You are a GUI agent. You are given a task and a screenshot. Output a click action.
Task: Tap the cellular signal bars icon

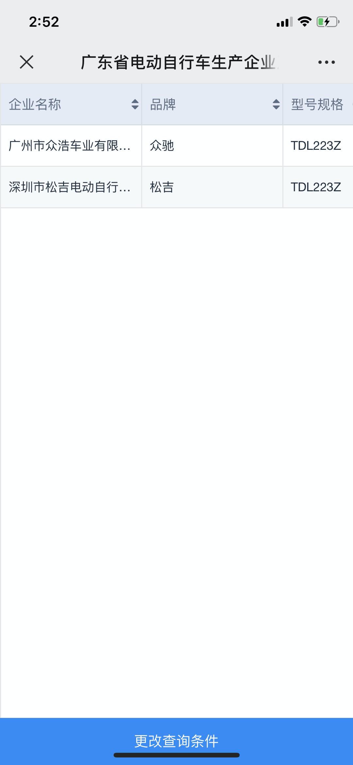(x=284, y=22)
